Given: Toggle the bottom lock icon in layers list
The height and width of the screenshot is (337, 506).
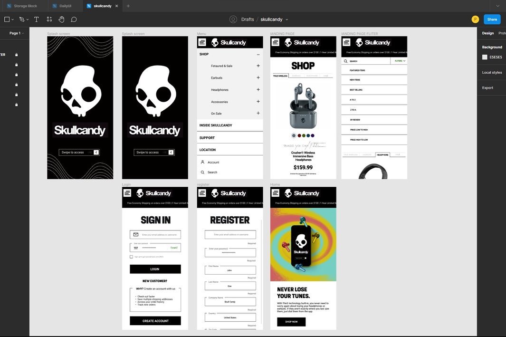Looking at the screenshot, I should [17, 105].
